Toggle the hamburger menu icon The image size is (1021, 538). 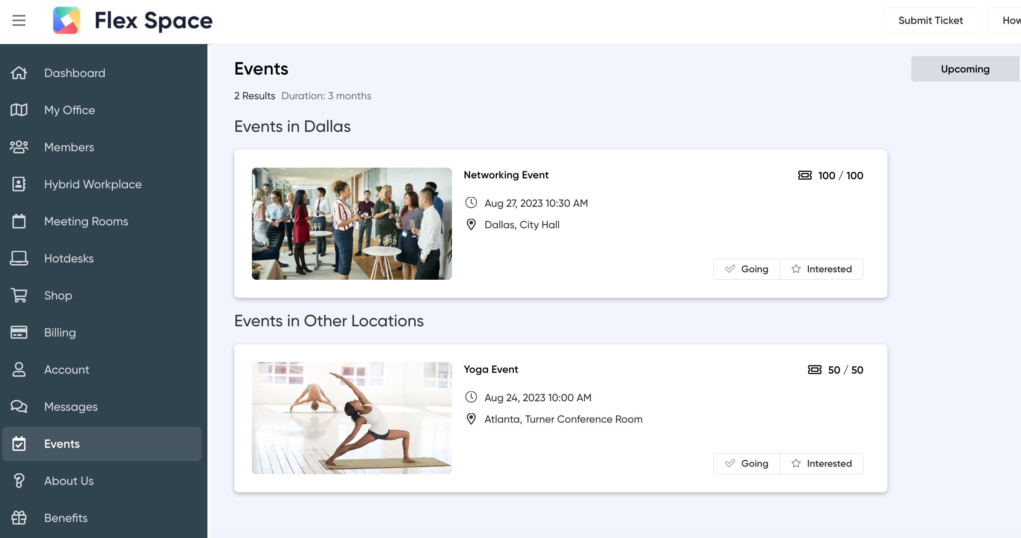pyautogui.click(x=19, y=20)
